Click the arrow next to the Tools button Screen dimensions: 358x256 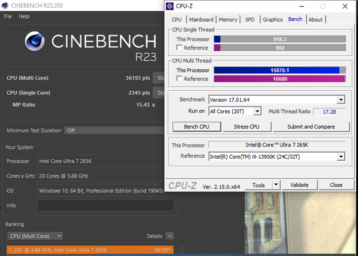(x=276, y=185)
